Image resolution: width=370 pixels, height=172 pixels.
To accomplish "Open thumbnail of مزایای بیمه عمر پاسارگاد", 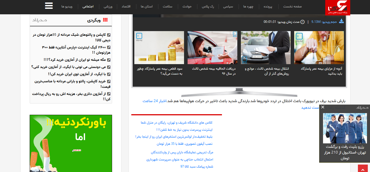I will click(x=319, y=48).
